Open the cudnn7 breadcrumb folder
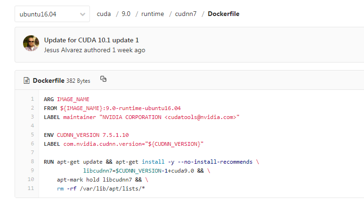 186,14
